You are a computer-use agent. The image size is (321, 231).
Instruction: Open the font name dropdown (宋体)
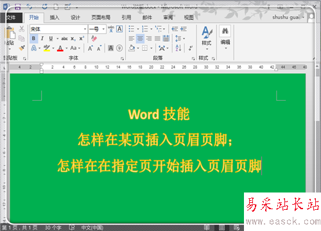pos(85,29)
